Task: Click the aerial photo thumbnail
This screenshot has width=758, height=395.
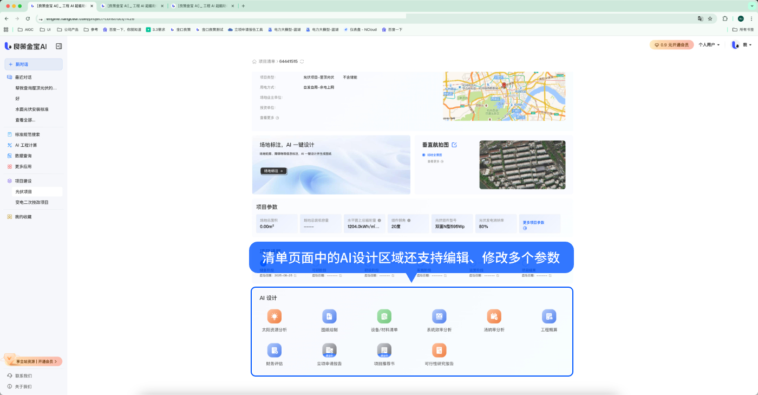Action: pyautogui.click(x=522, y=165)
